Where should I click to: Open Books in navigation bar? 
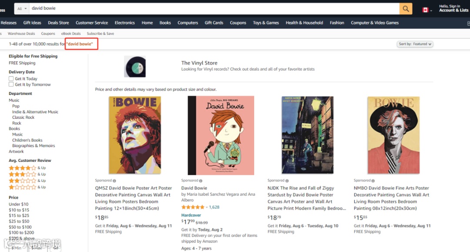click(165, 23)
